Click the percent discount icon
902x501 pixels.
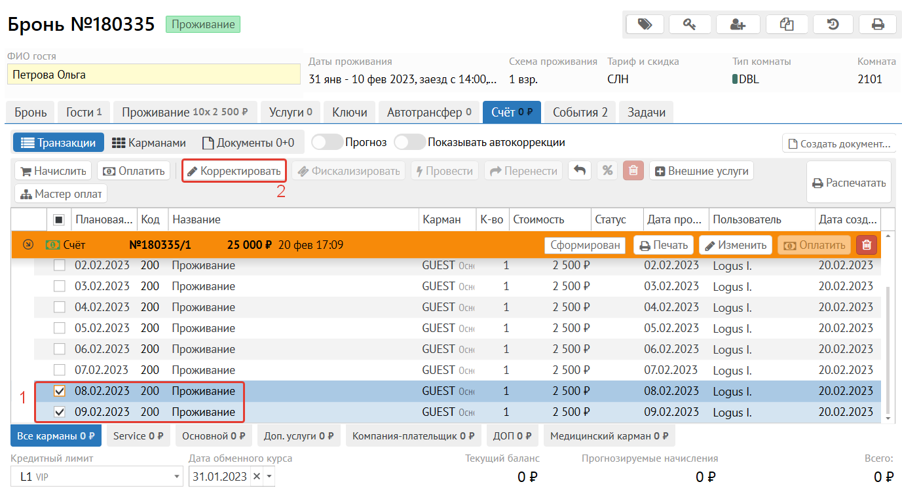[607, 171]
